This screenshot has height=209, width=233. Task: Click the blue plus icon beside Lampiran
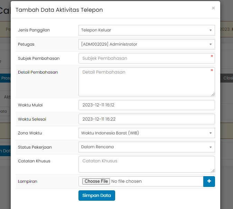(209, 181)
